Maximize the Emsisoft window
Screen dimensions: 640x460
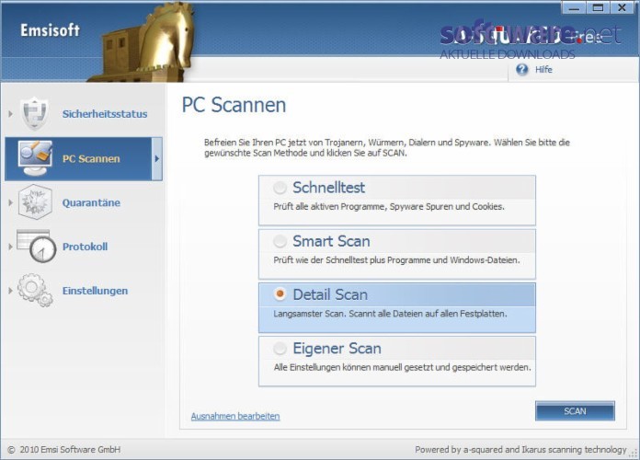[x=598, y=7]
